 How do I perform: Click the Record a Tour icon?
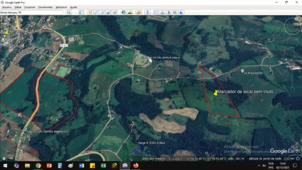point(115,13)
